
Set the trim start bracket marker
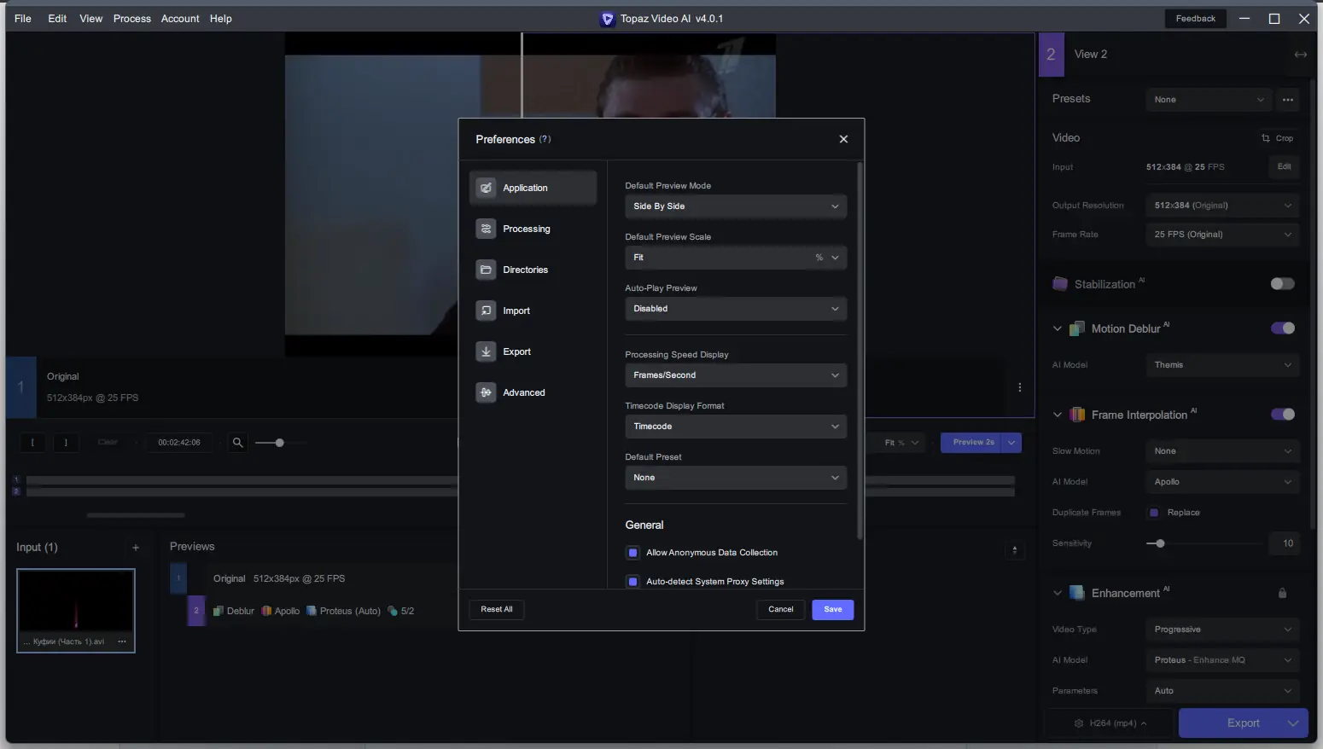click(33, 443)
